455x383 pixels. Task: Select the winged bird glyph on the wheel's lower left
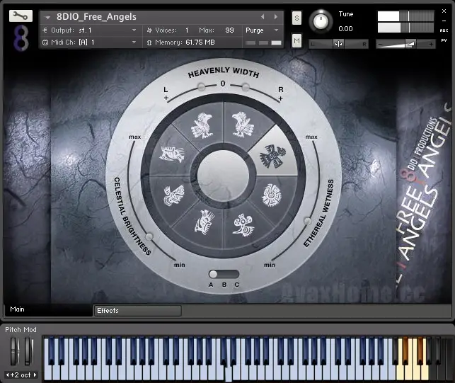174,195
